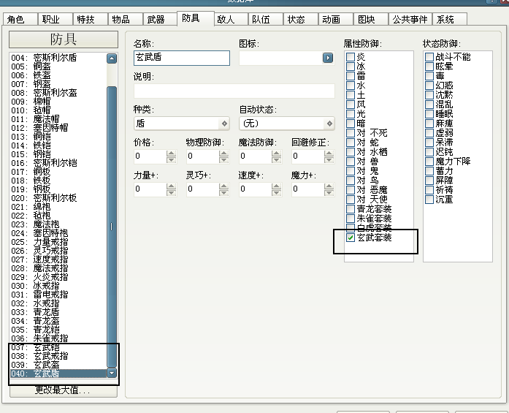Enable 雷 element defense checkbox
Screen dimensions: 509x413
pyautogui.click(x=351, y=76)
